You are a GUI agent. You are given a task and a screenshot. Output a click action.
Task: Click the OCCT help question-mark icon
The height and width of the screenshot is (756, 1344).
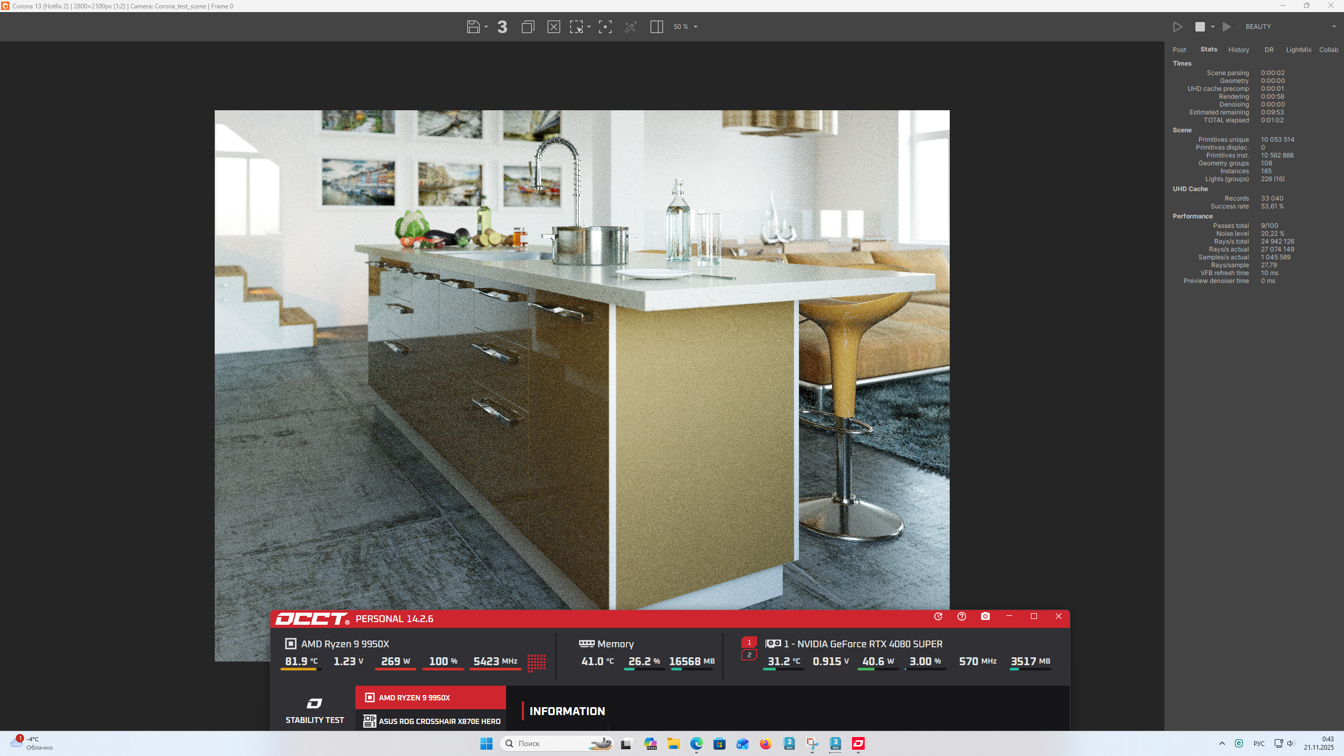click(961, 616)
